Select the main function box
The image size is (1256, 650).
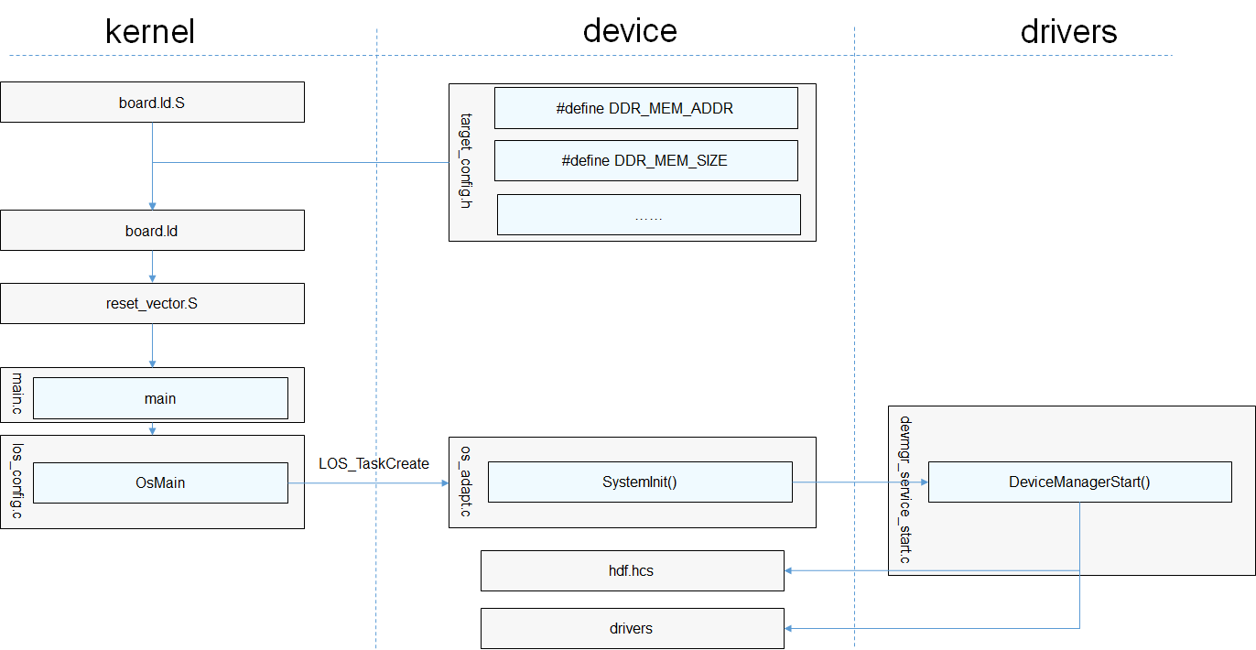coord(160,398)
